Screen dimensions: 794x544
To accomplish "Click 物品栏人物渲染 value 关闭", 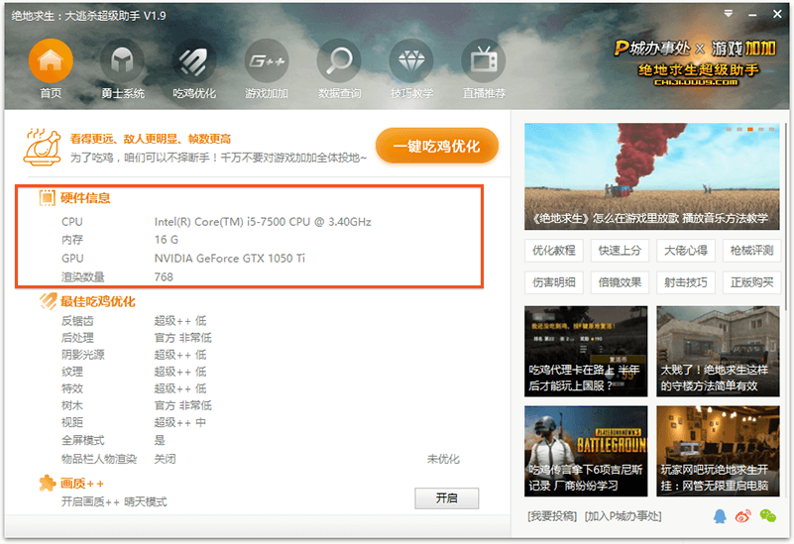I will click(166, 459).
